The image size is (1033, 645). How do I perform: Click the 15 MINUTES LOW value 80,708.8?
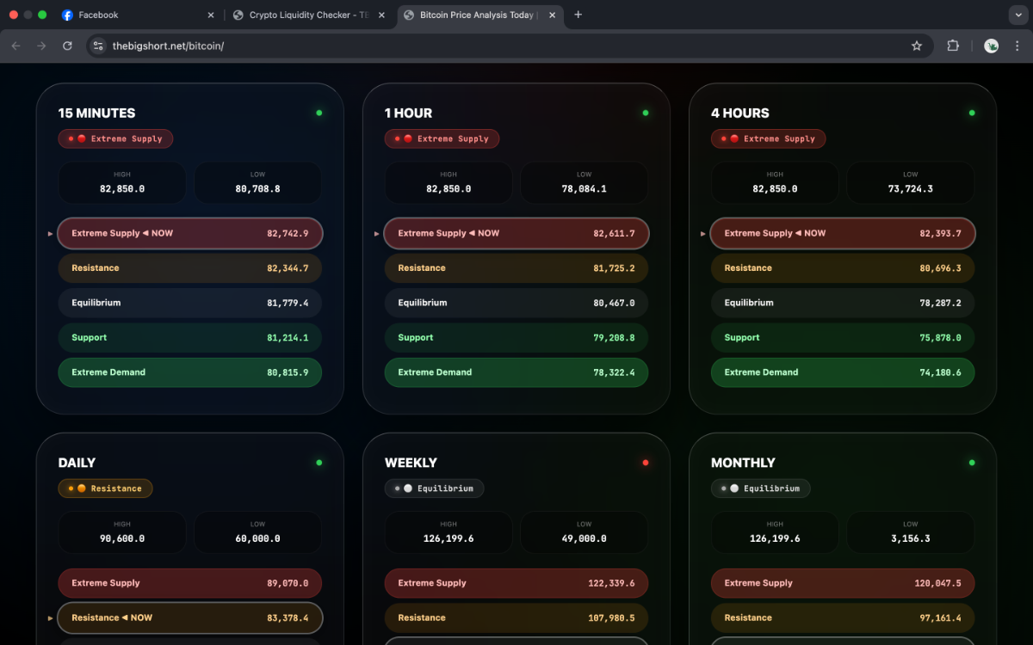tap(257, 188)
